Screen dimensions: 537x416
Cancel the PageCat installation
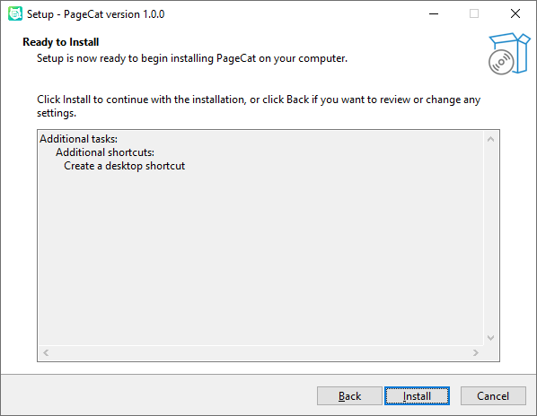point(493,396)
